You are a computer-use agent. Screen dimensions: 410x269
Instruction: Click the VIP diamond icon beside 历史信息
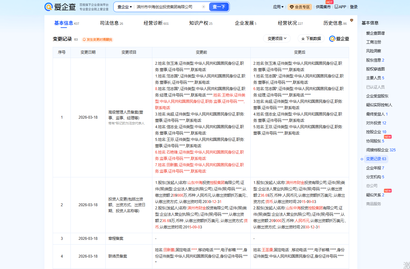tap(352, 20)
